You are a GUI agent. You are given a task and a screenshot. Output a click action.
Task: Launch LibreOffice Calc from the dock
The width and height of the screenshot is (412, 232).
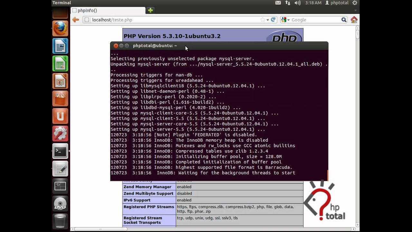point(60,63)
